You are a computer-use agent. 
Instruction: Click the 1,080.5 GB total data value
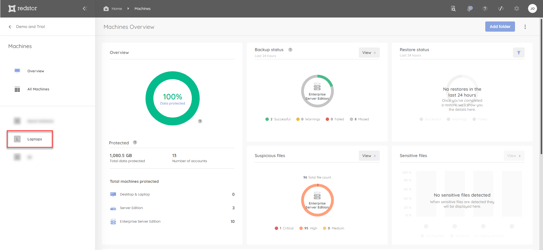(x=121, y=156)
